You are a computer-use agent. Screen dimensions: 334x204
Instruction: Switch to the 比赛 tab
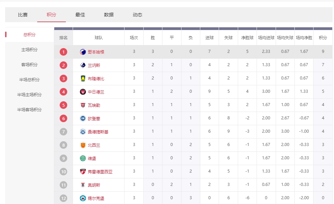(x=23, y=15)
